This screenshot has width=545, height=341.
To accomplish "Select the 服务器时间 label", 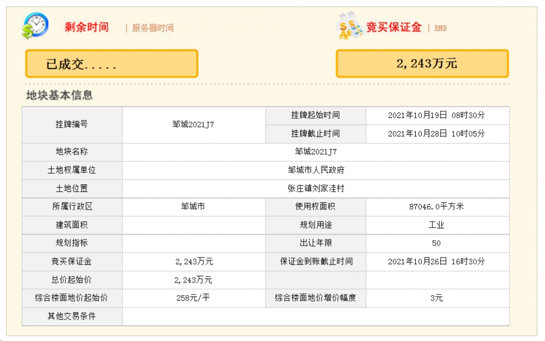I will pyautogui.click(x=153, y=28).
